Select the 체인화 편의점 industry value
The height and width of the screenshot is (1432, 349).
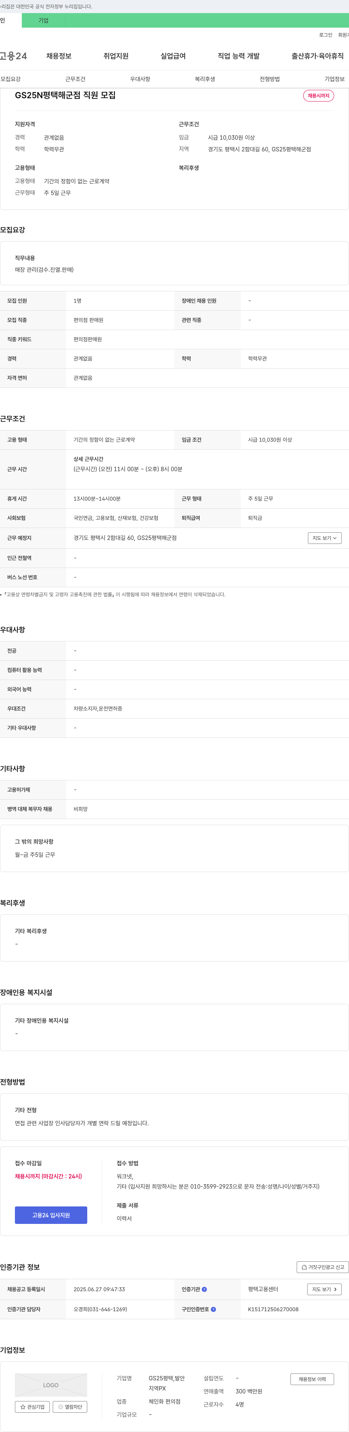[x=164, y=1401]
